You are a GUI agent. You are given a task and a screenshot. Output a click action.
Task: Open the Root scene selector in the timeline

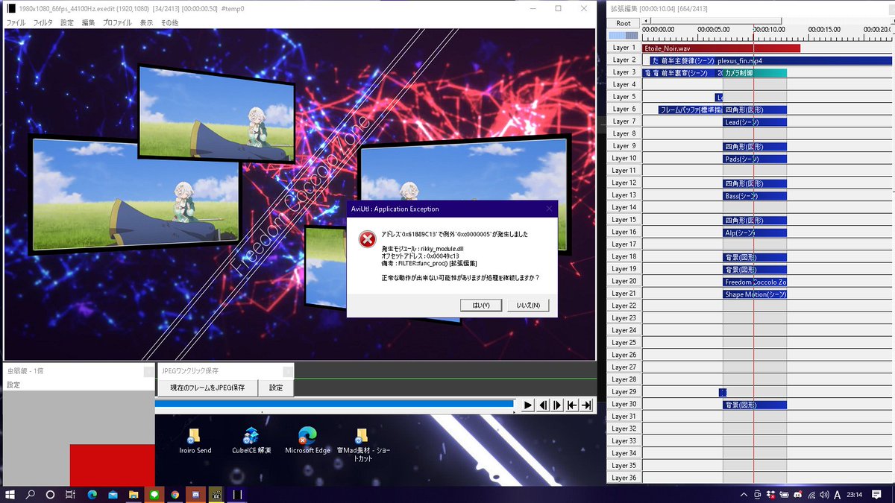click(624, 23)
